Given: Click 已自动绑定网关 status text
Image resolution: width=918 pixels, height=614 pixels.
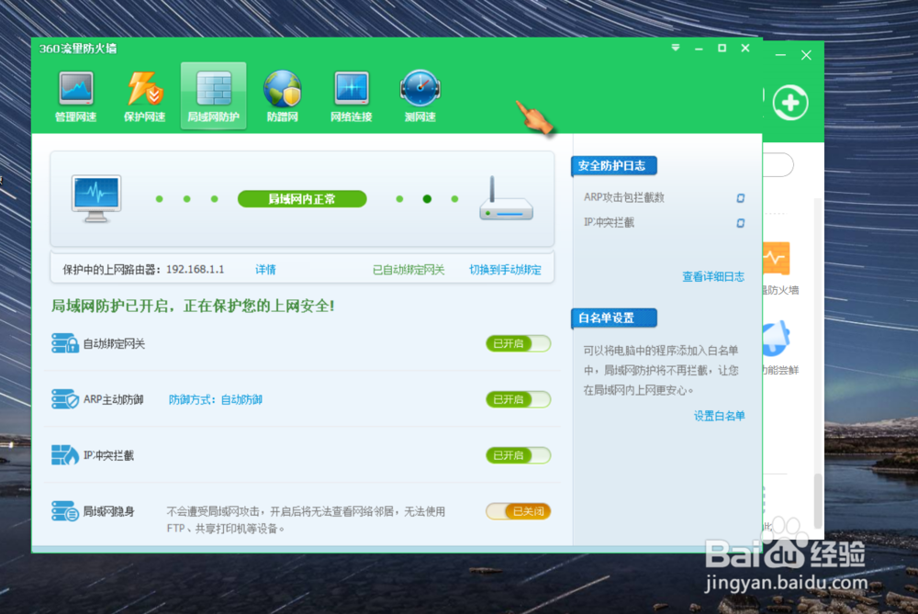Looking at the screenshot, I should [x=409, y=270].
